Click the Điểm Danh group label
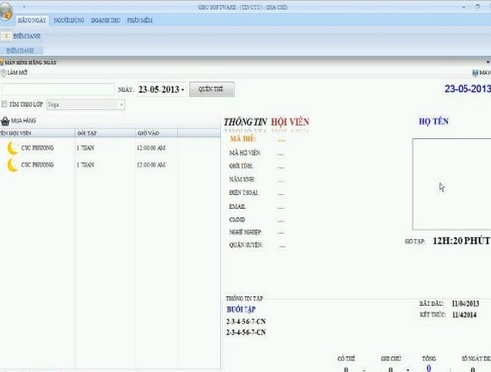The image size is (491, 372). 21,50
